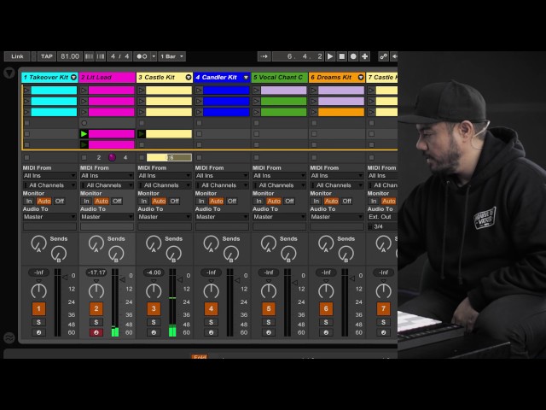Open Dreams Kit MIDI From All Ins
The width and height of the screenshot is (546, 410).
pos(337,176)
